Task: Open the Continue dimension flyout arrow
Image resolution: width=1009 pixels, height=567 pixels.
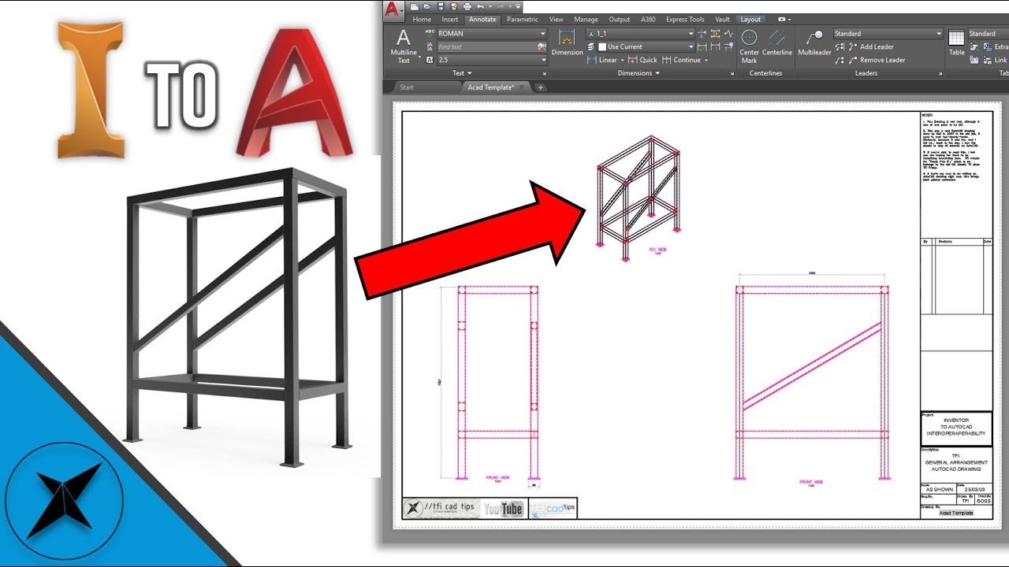Action: coord(706,60)
